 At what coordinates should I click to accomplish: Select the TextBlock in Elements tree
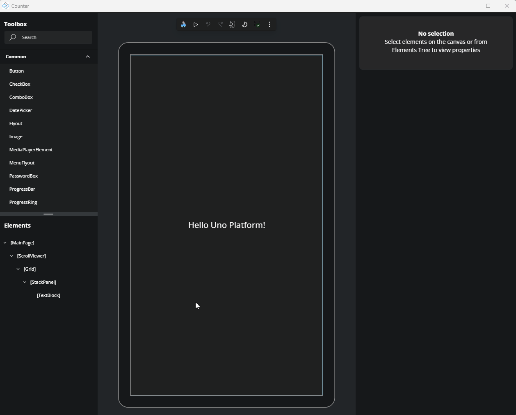pyautogui.click(x=48, y=295)
